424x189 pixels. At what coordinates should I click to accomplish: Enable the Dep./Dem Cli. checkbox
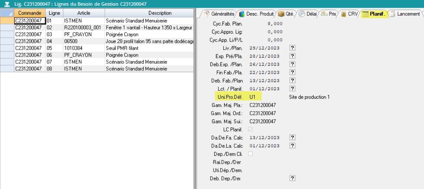(250, 154)
